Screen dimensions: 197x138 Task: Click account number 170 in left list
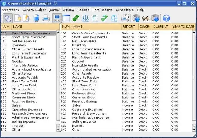pos(4,49)
